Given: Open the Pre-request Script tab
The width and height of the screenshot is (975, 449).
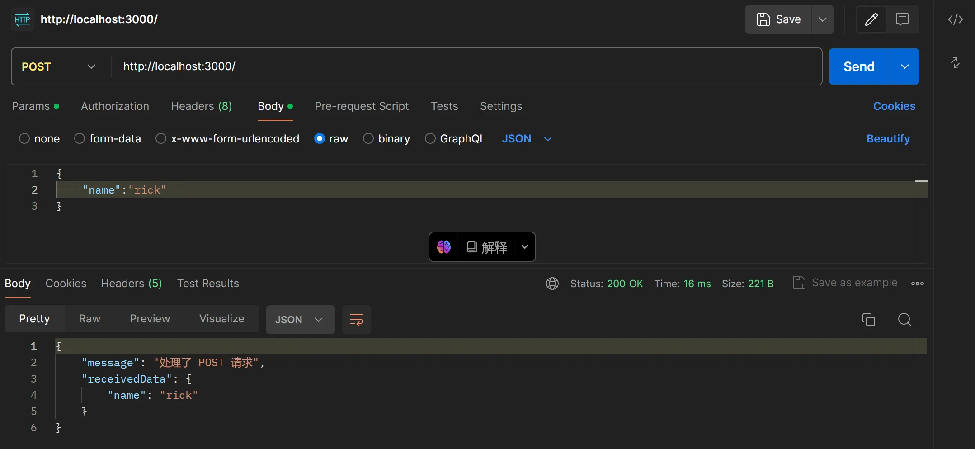Looking at the screenshot, I should 361,106.
